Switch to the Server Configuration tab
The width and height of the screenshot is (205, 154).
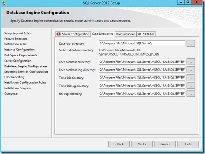(73, 34)
